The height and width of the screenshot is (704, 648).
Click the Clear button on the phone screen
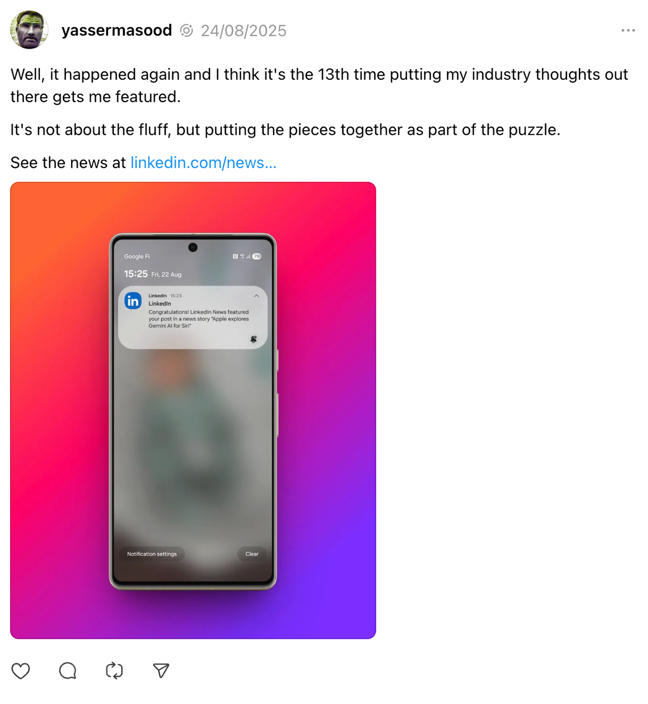point(252,554)
